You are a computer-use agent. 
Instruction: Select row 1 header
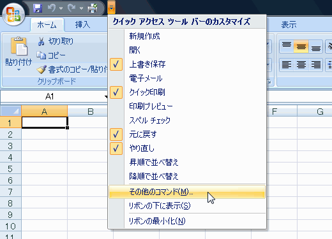pyautogui.click(x=10, y=122)
